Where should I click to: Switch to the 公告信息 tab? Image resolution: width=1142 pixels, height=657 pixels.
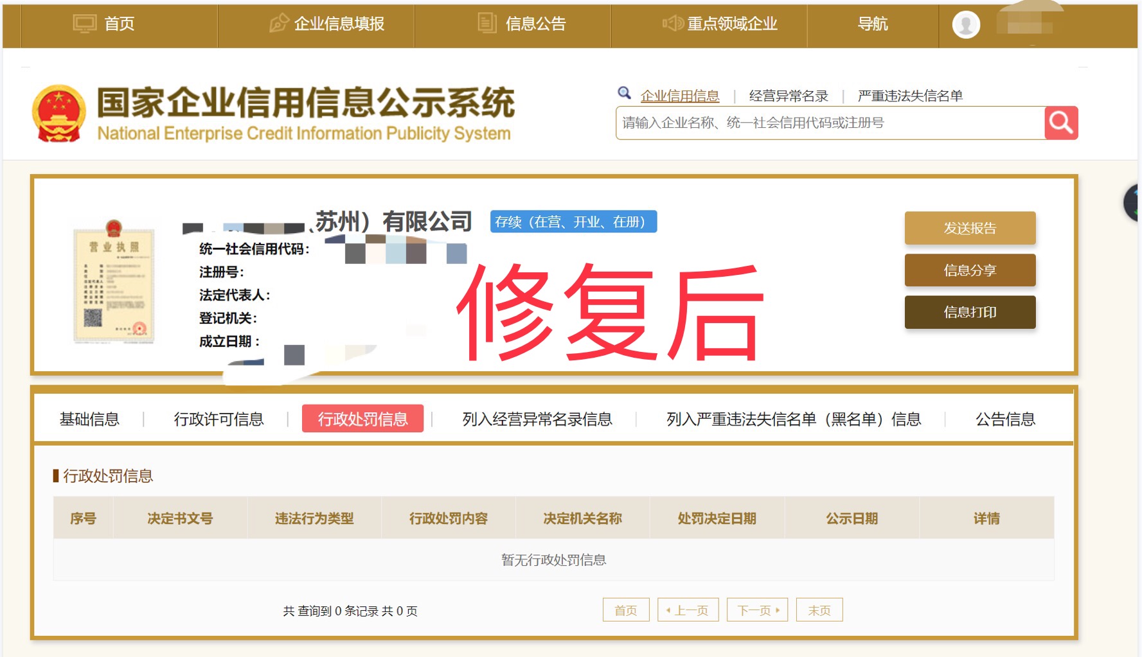[1005, 418]
